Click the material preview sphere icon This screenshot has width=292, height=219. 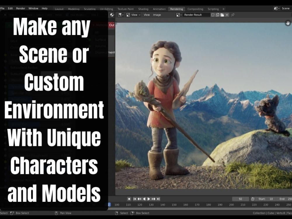pos(112,15)
